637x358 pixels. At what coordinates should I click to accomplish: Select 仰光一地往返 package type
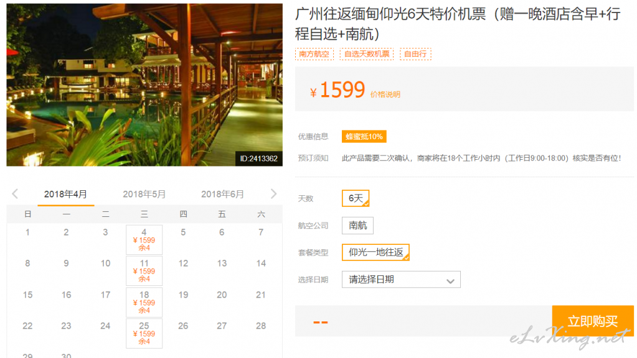pos(375,252)
